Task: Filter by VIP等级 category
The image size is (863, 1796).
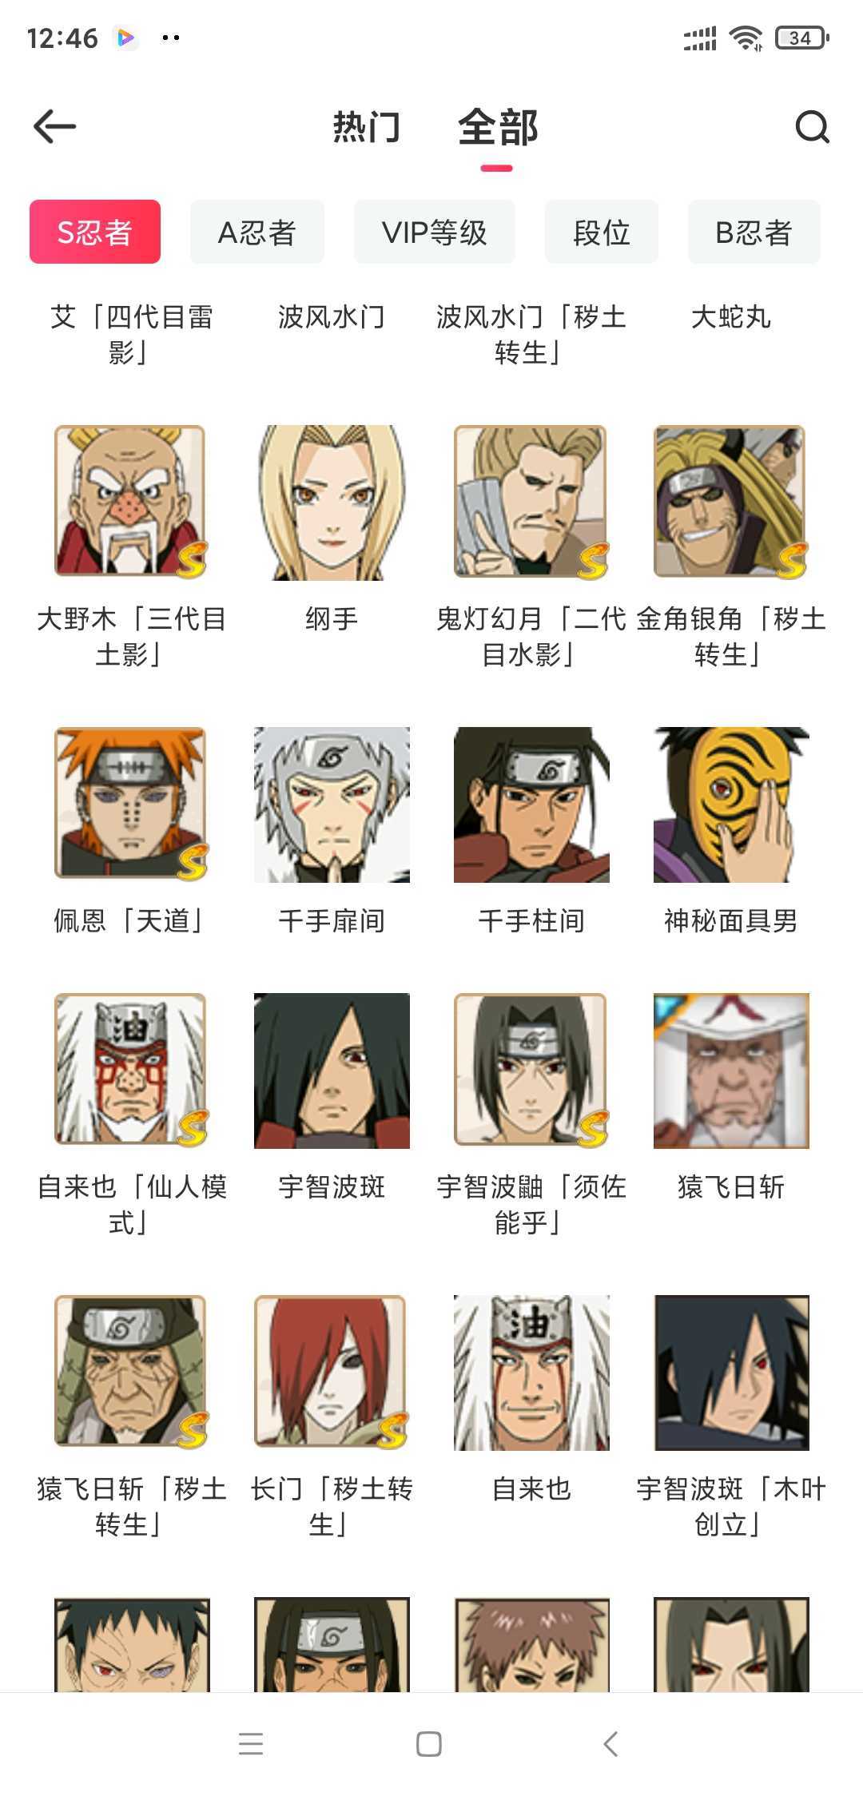Action: coord(435,232)
